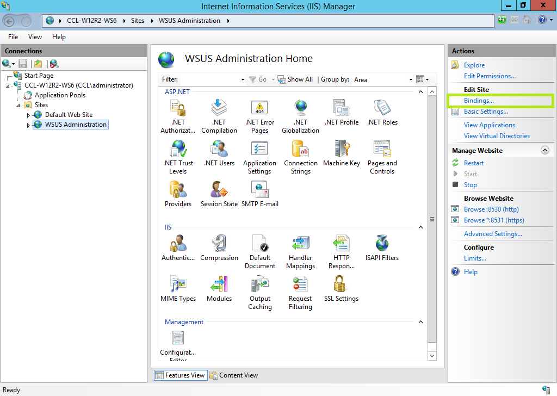557x396 pixels.
Task: Collapse the Management section
Action: (x=420, y=322)
